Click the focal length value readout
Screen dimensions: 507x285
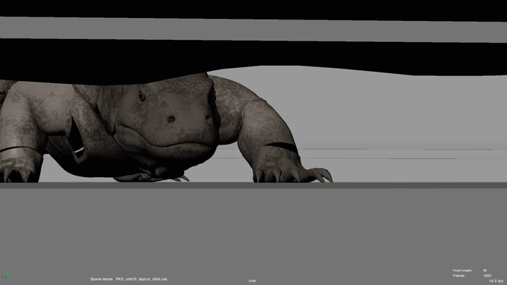pos(485,271)
